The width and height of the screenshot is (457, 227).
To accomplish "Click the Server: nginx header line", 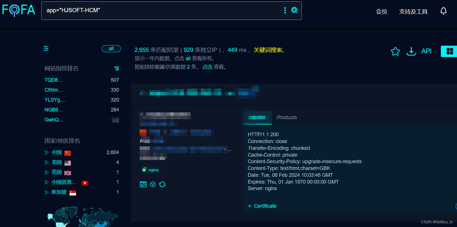I will (x=262, y=188).
